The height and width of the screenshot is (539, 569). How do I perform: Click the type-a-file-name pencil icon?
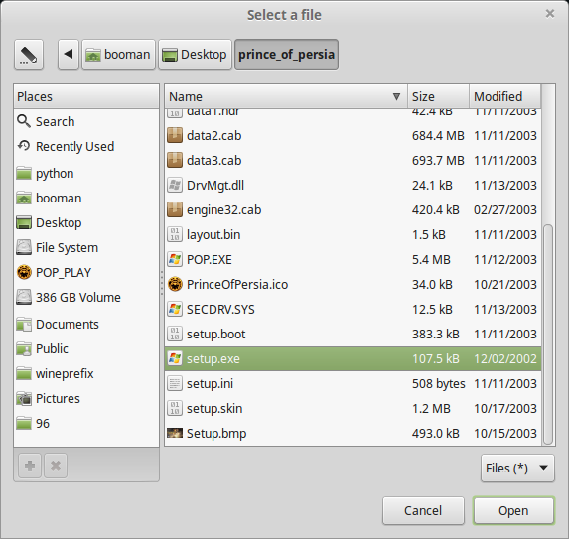tap(29, 55)
